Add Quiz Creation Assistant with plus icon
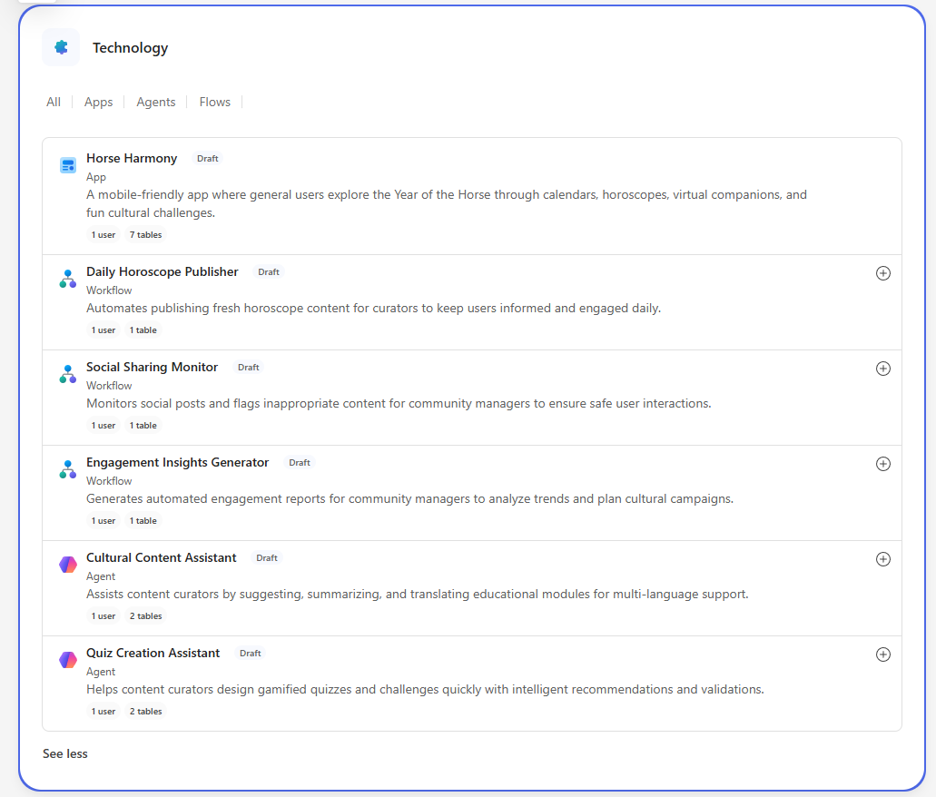This screenshot has height=797, width=936. tap(882, 654)
